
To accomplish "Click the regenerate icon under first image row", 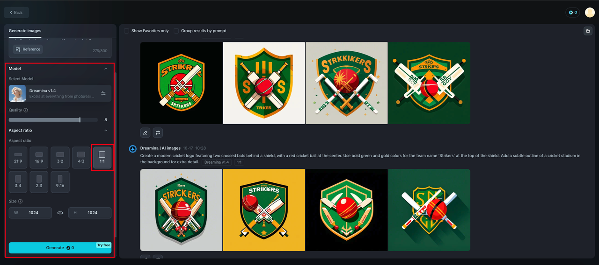I will (158, 133).
